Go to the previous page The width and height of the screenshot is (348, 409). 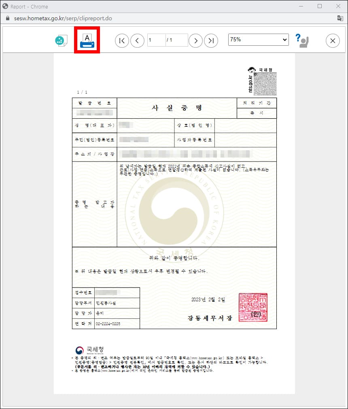(x=137, y=40)
